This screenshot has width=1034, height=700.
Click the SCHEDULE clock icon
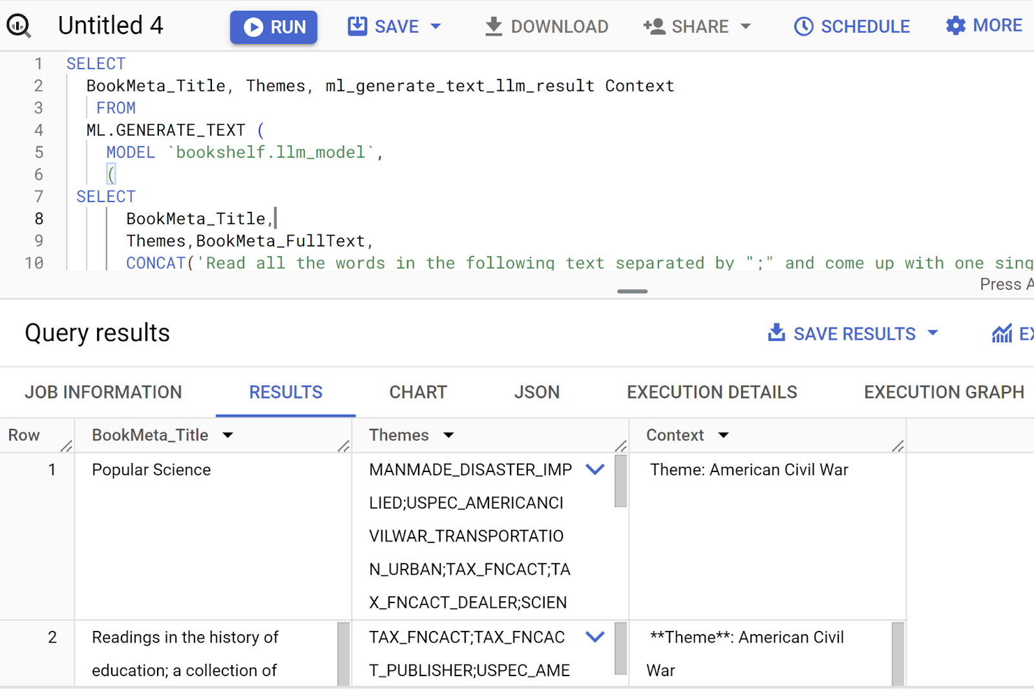[x=803, y=26]
